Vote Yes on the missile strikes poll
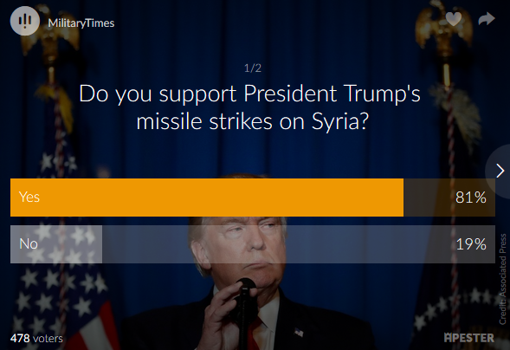The width and height of the screenshot is (510, 350). [253, 198]
